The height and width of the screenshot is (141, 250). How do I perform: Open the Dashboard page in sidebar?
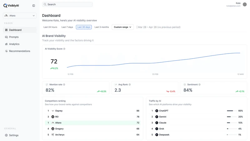tap(20, 30)
